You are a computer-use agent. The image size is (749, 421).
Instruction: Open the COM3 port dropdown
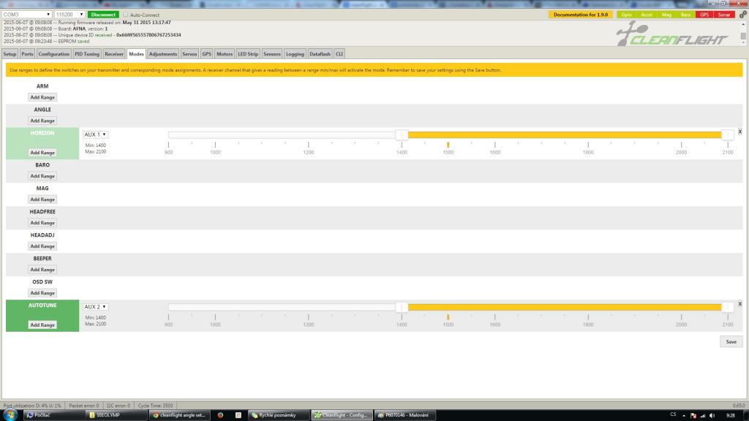click(x=27, y=15)
